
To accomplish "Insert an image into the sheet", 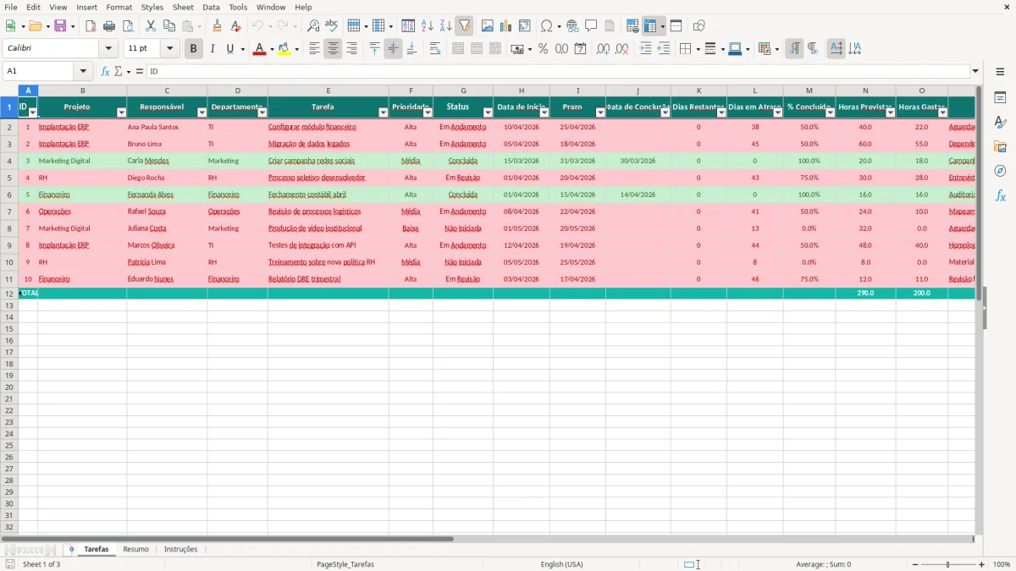I will pyautogui.click(x=488, y=26).
